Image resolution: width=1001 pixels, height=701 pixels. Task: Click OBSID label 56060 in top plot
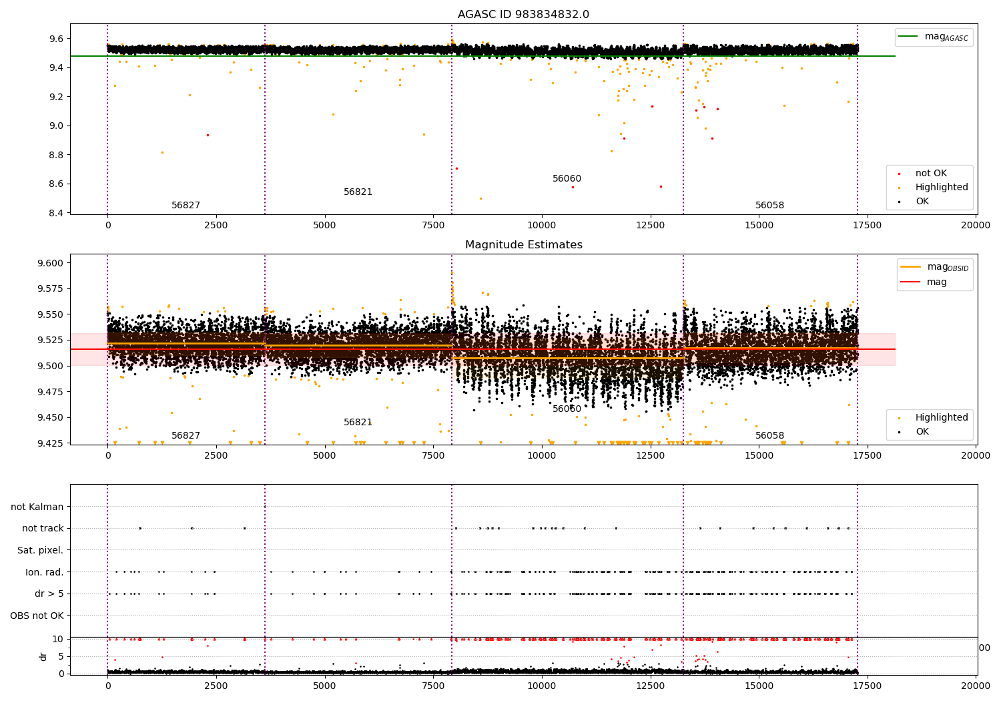coord(567,178)
